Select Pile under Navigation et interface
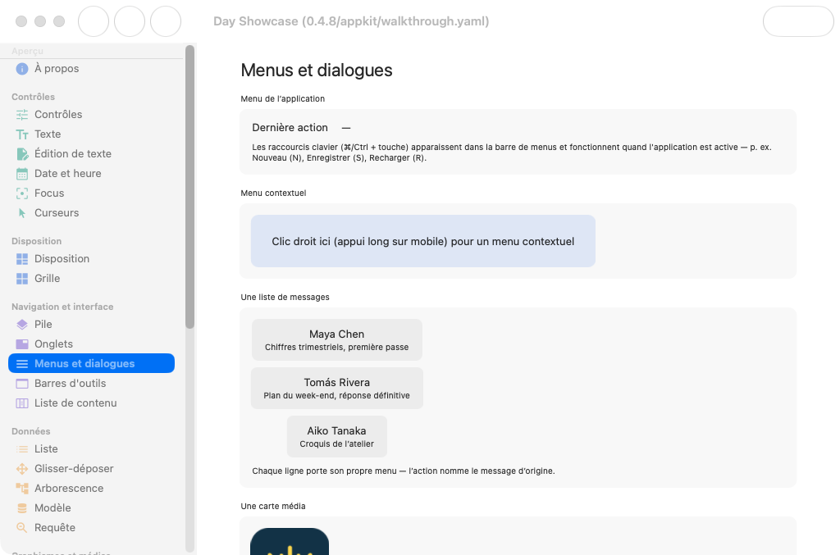This screenshot has width=840, height=555. (x=92, y=325)
